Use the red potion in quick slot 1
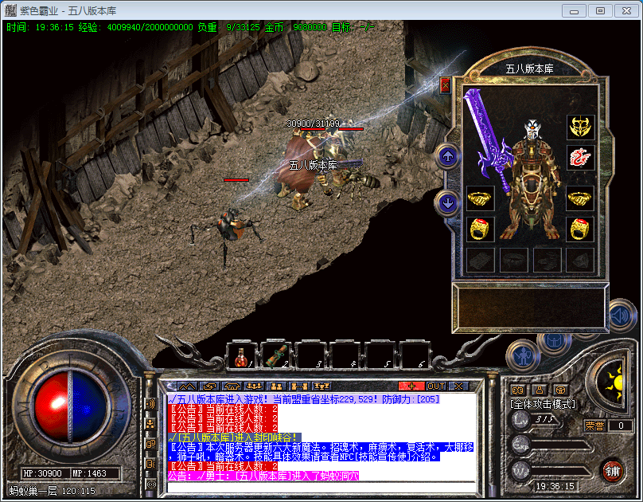Viewport: 643px width, 502px height. click(x=242, y=356)
